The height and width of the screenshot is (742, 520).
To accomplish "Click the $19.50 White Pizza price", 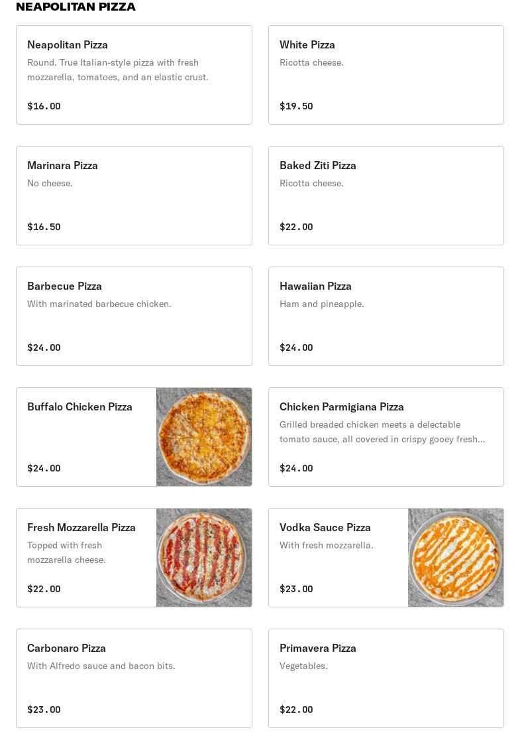I will pos(296,106).
